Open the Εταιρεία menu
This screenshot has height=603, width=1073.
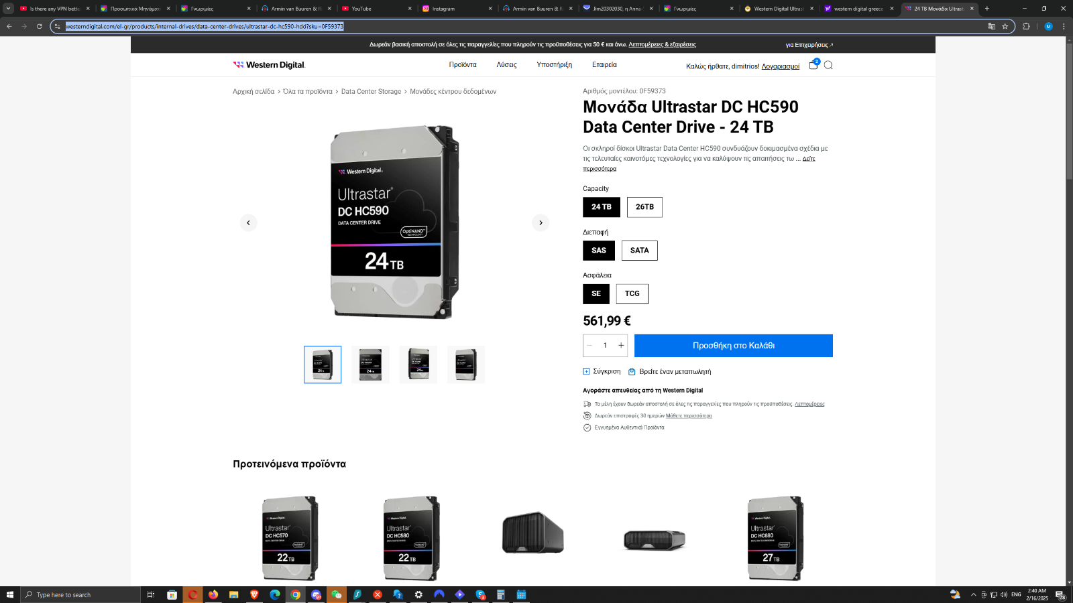click(604, 65)
